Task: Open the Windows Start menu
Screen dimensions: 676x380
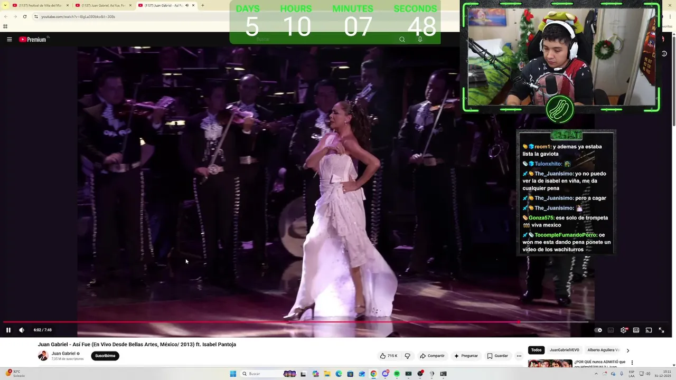Action: (x=233, y=374)
